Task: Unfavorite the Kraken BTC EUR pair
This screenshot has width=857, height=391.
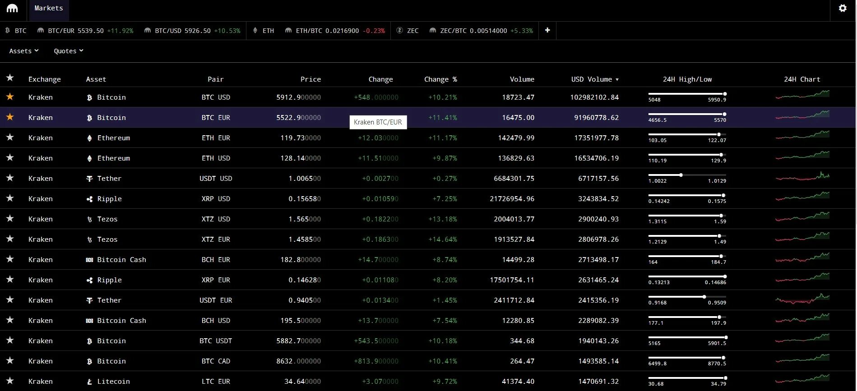Action: pos(10,117)
